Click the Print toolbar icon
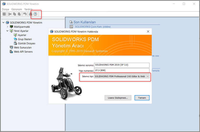The width and height of the screenshot is (200, 132). [31, 14]
